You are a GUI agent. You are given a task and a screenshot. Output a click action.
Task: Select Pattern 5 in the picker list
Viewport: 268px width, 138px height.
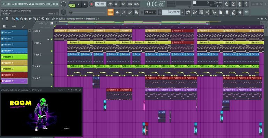click(14, 57)
